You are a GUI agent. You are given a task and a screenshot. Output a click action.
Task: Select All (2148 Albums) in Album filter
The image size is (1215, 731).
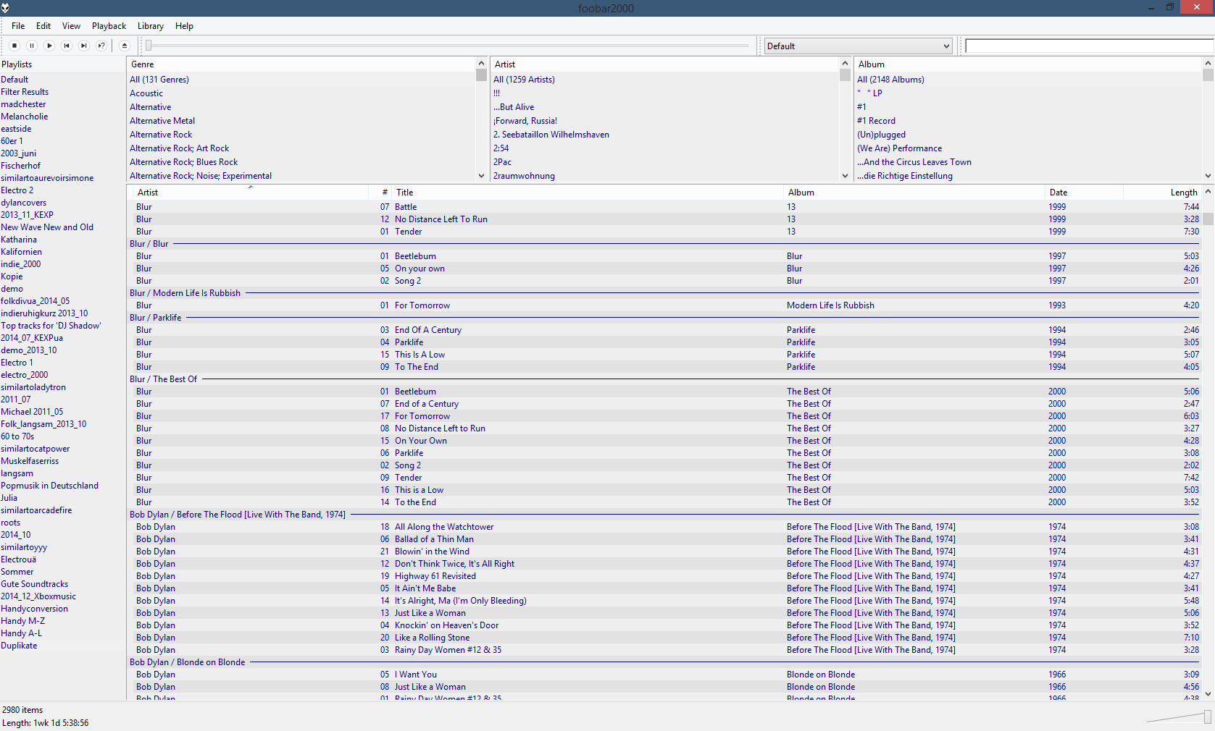pos(890,80)
